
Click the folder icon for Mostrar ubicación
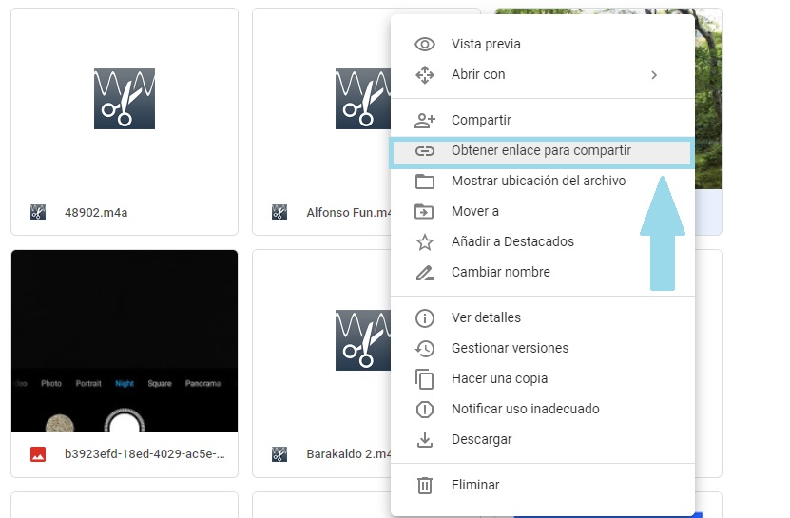(425, 181)
